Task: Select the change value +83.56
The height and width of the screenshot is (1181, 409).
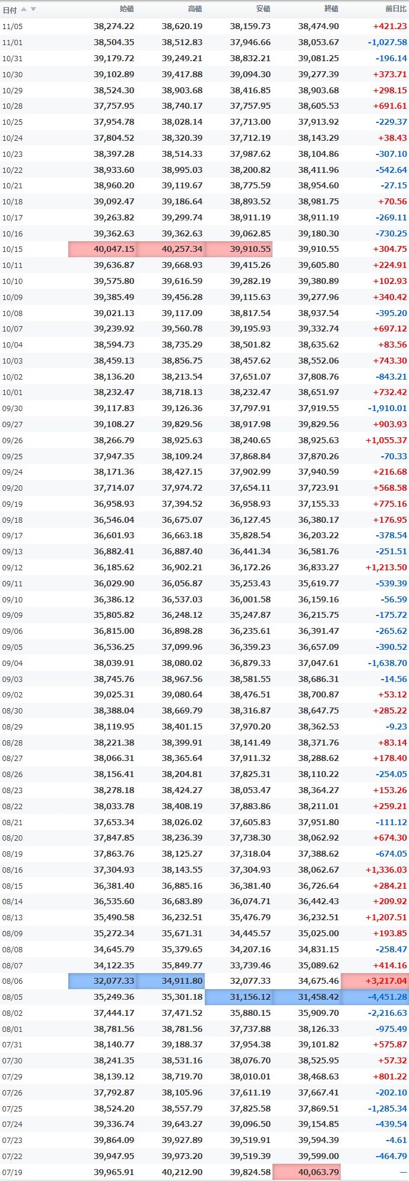Action: click(x=392, y=345)
